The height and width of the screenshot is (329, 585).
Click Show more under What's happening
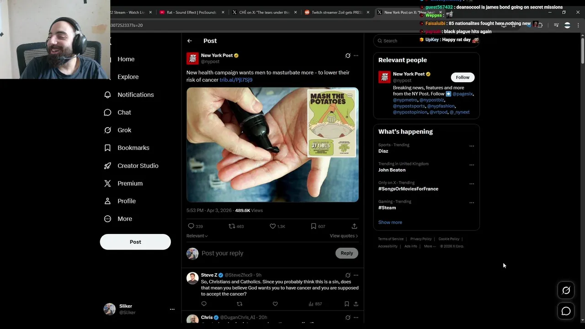click(x=390, y=223)
